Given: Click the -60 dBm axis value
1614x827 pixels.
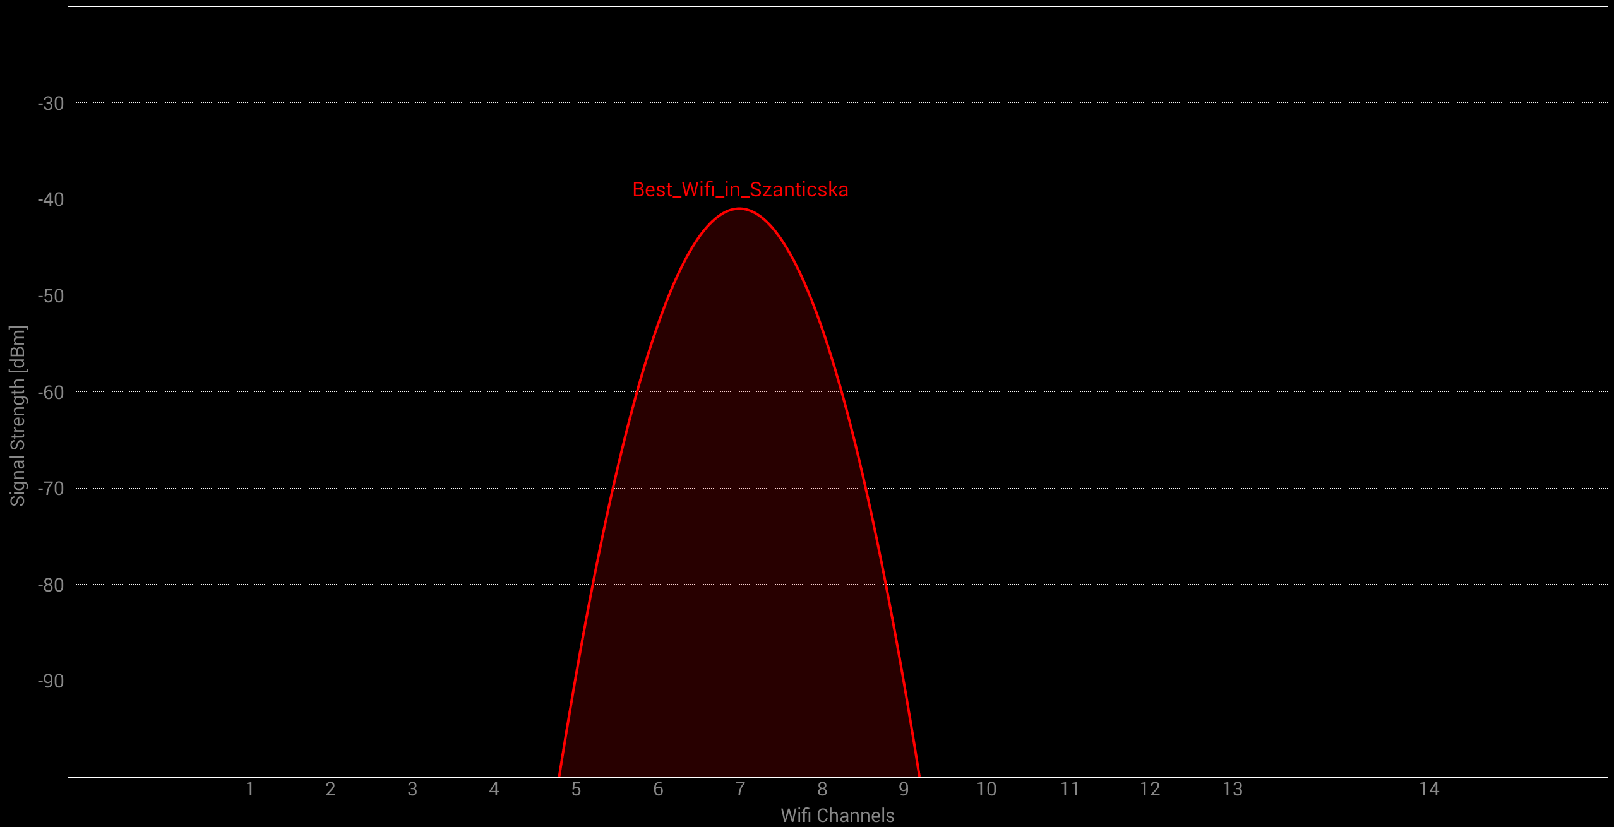Looking at the screenshot, I should tap(51, 393).
